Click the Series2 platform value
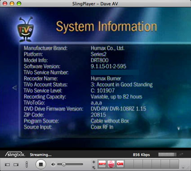This screenshot has width=191, height=171. point(98,54)
